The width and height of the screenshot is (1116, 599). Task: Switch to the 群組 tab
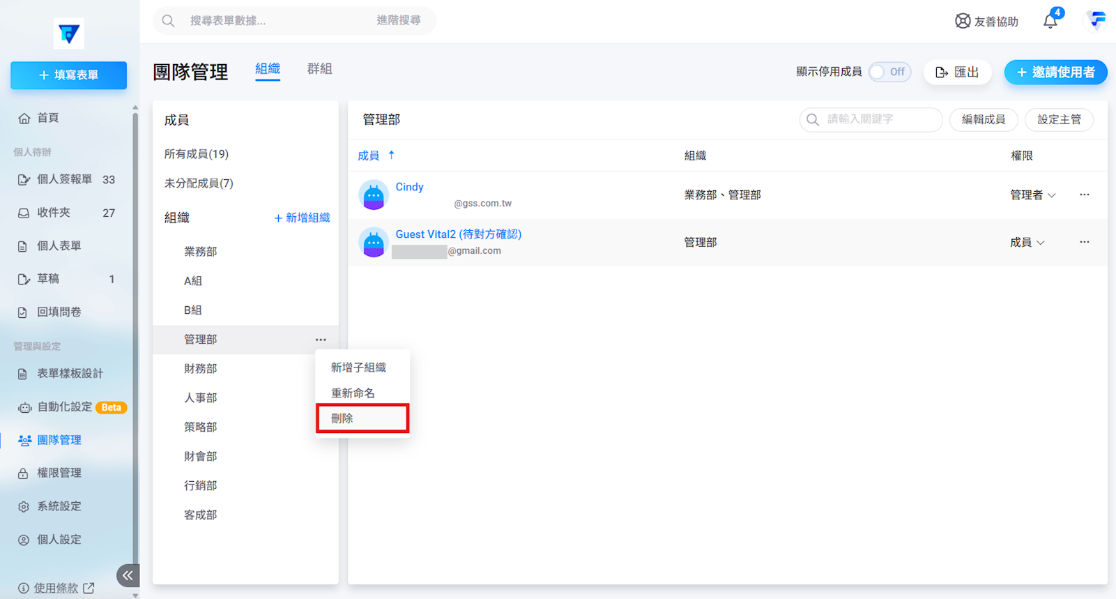[x=319, y=69]
